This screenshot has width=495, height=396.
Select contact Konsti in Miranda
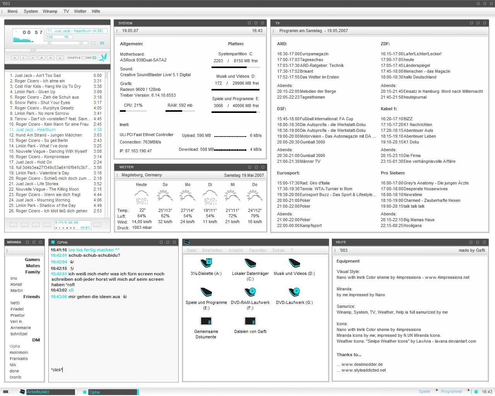pyautogui.click(x=16, y=284)
